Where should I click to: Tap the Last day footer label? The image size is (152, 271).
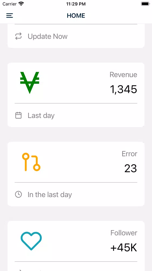pos(41,115)
